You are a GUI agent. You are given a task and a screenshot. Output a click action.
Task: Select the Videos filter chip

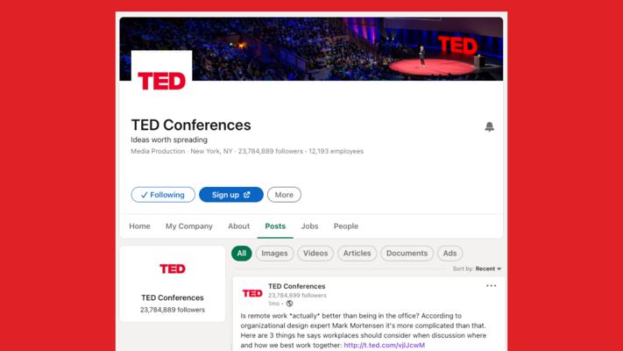[315, 253]
